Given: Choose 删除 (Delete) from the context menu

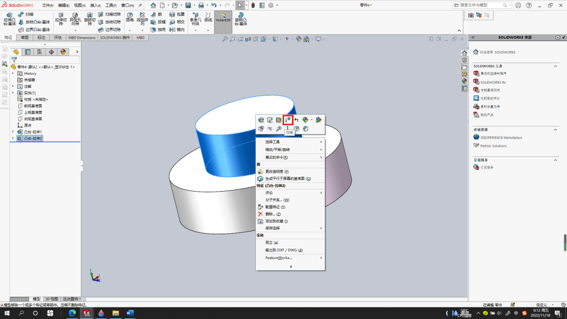Looking at the screenshot, I should point(290,214).
